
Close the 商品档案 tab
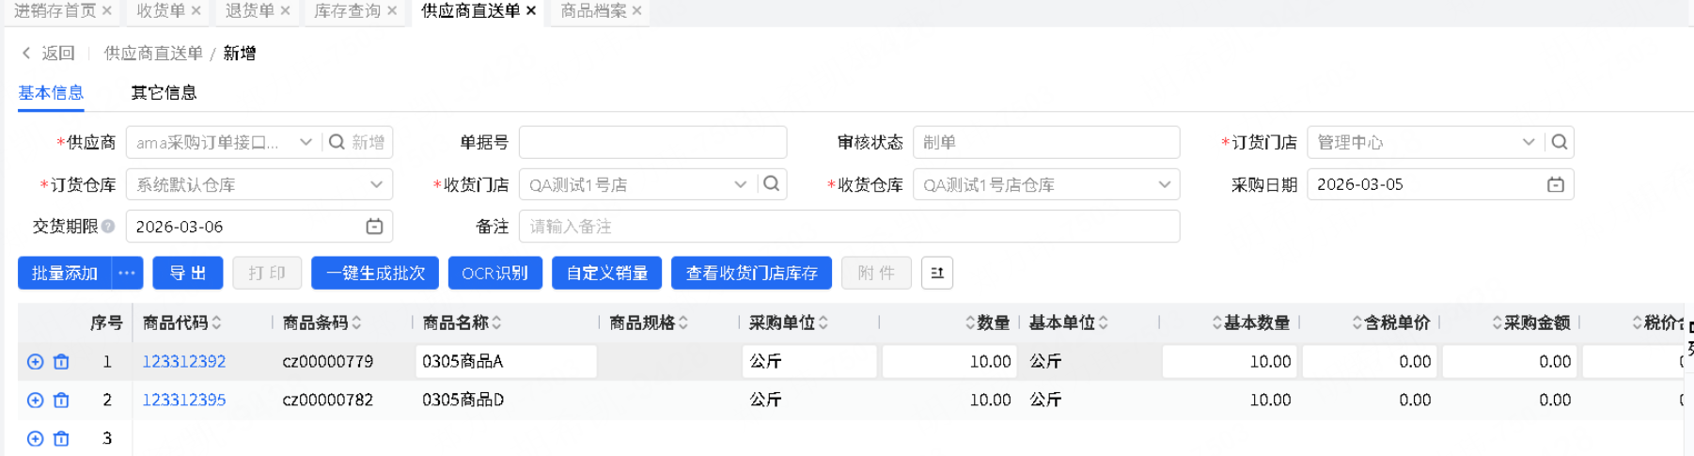pos(637,11)
